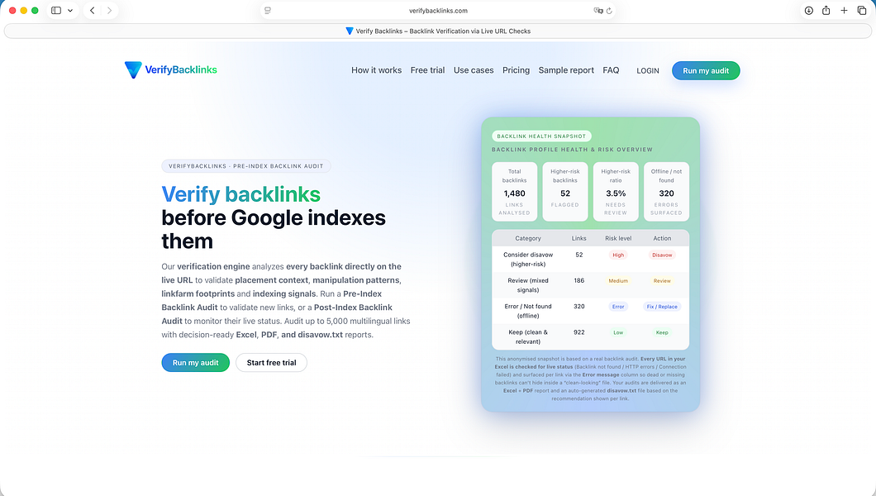Click the VerifyBacklinks funnel logo
Screen dimensions: 876x496
click(132, 70)
